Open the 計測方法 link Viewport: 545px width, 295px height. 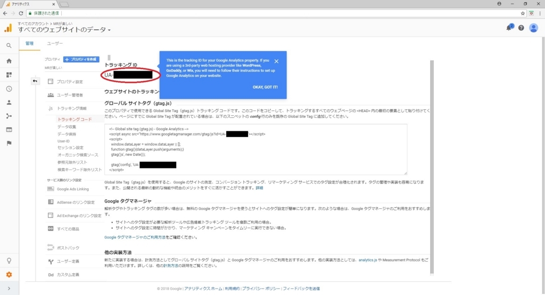pyautogui.click(x=171, y=266)
